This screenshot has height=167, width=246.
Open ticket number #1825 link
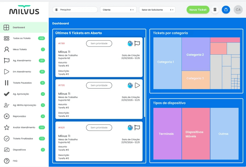(x=61, y=128)
